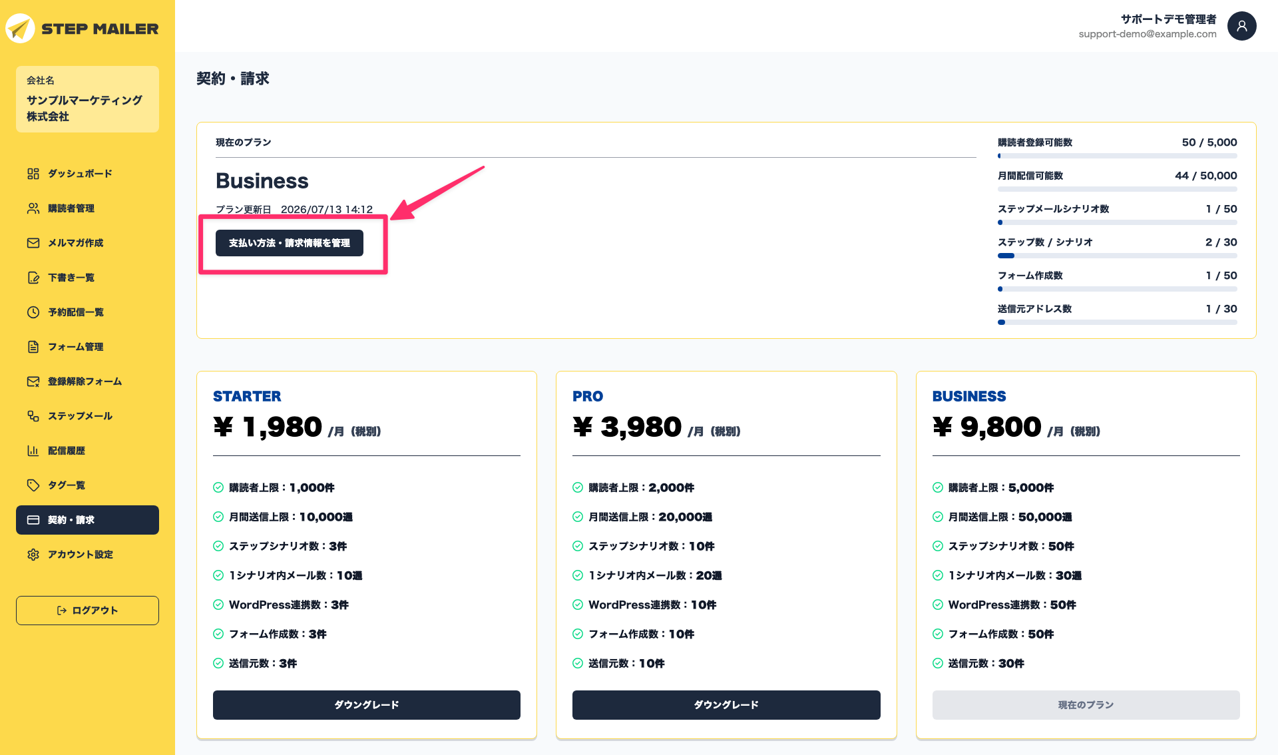Click 1シナリオ内メール数:30通 in BUSINESS plan
The image size is (1278, 755).
[x=1015, y=575]
